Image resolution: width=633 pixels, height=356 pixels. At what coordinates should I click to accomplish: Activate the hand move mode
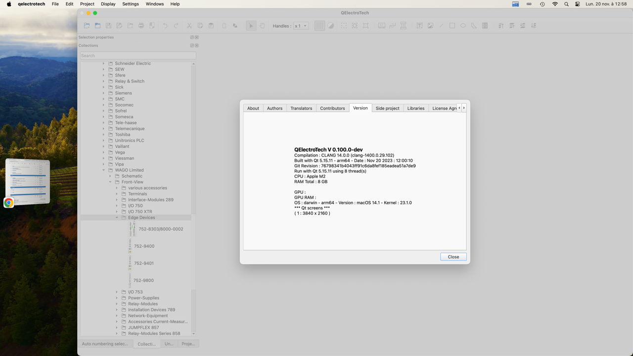tap(262, 26)
